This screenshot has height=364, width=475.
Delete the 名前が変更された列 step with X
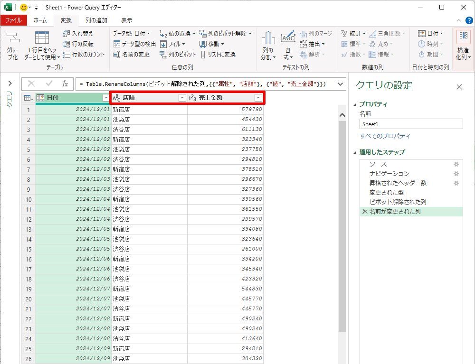coord(364,212)
